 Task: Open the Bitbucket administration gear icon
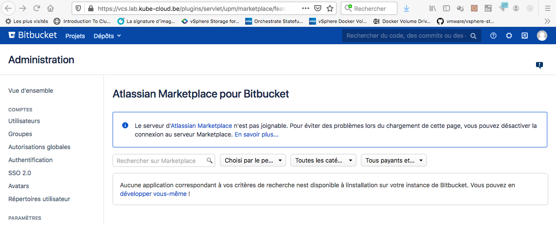[509, 36]
